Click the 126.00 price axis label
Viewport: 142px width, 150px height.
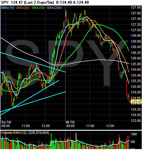click(136, 58)
